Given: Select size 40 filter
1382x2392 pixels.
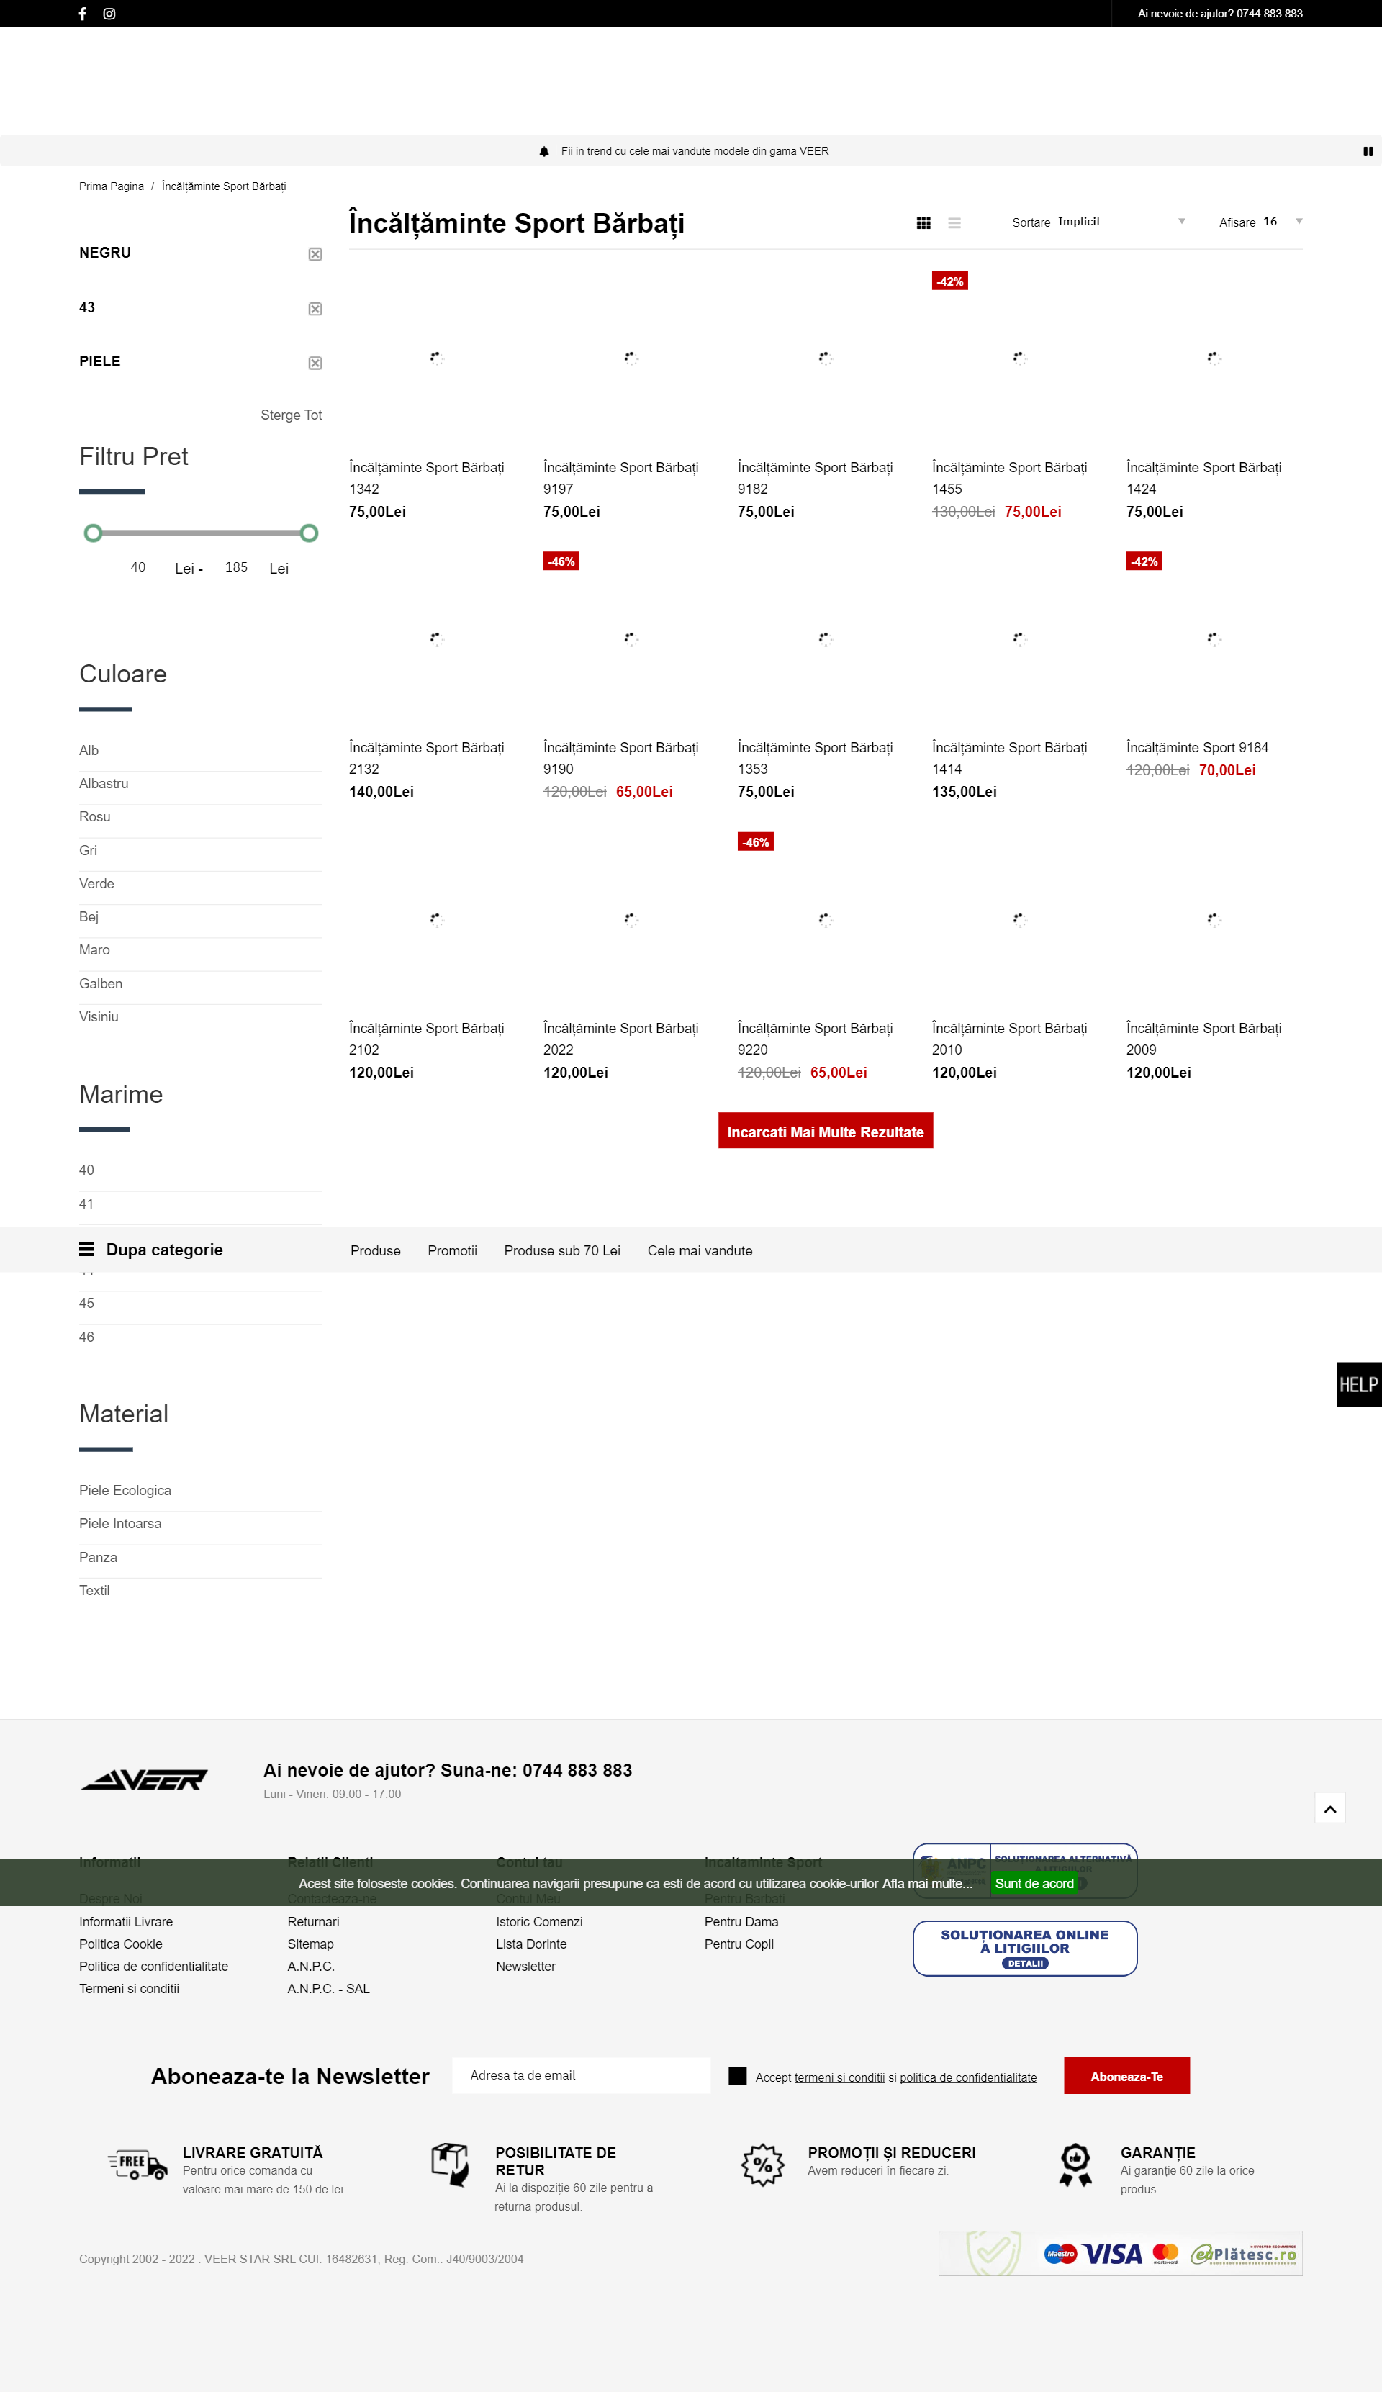Looking at the screenshot, I should pyautogui.click(x=86, y=1170).
